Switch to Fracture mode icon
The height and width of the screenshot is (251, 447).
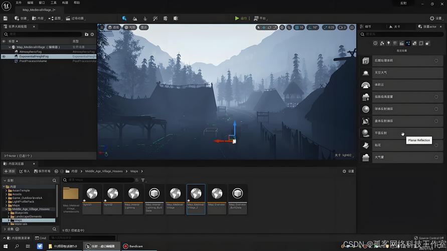[x=166, y=18]
